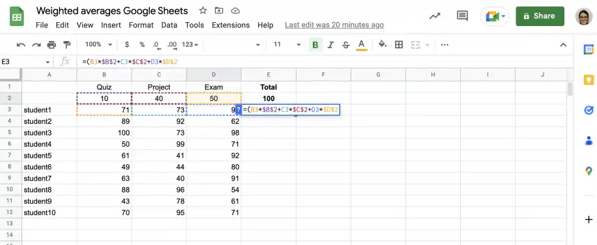Click the select-all corner box
This screenshot has height=245, width=597.
pos(10,74)
